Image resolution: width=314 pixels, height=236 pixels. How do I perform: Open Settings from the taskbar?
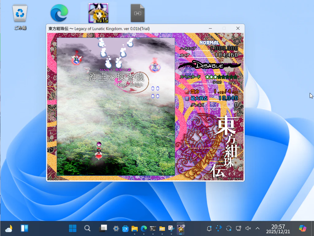click(x=116, y=228)
